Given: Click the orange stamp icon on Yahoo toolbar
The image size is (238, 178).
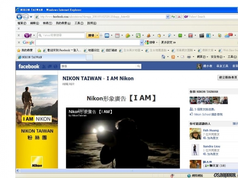Looking at the screenshot, I should point(149,36).
